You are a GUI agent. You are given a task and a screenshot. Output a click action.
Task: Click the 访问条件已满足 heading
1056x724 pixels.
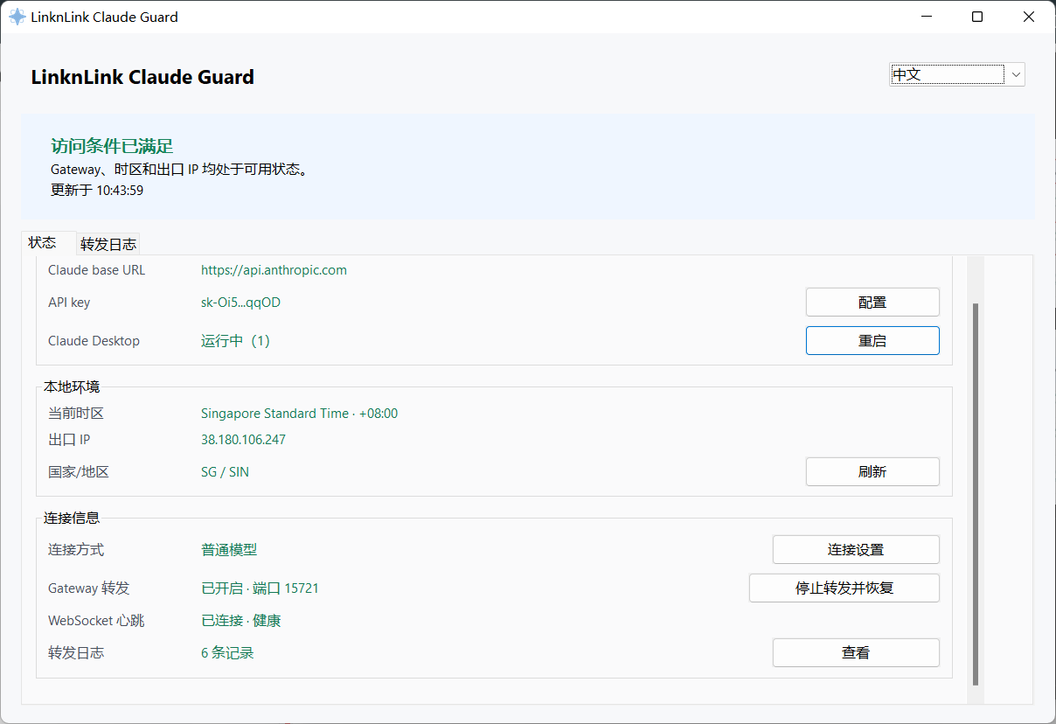click(112, 146)
